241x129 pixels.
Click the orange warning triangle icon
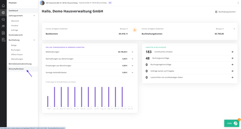tap(135, 30)
